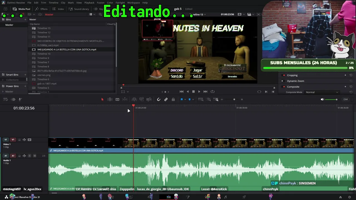This screenshot has height=200, width=356.
Task: Click the Insert Clip edit icon
Action: (134, 99)
